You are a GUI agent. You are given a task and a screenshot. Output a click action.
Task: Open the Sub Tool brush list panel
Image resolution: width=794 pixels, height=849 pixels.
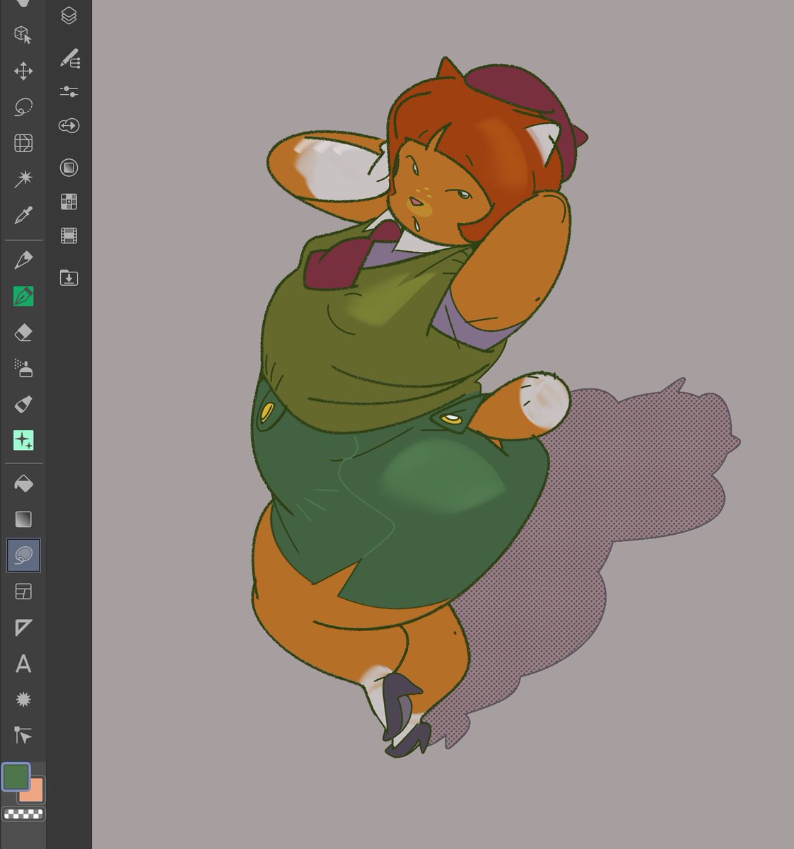(69, 59)
